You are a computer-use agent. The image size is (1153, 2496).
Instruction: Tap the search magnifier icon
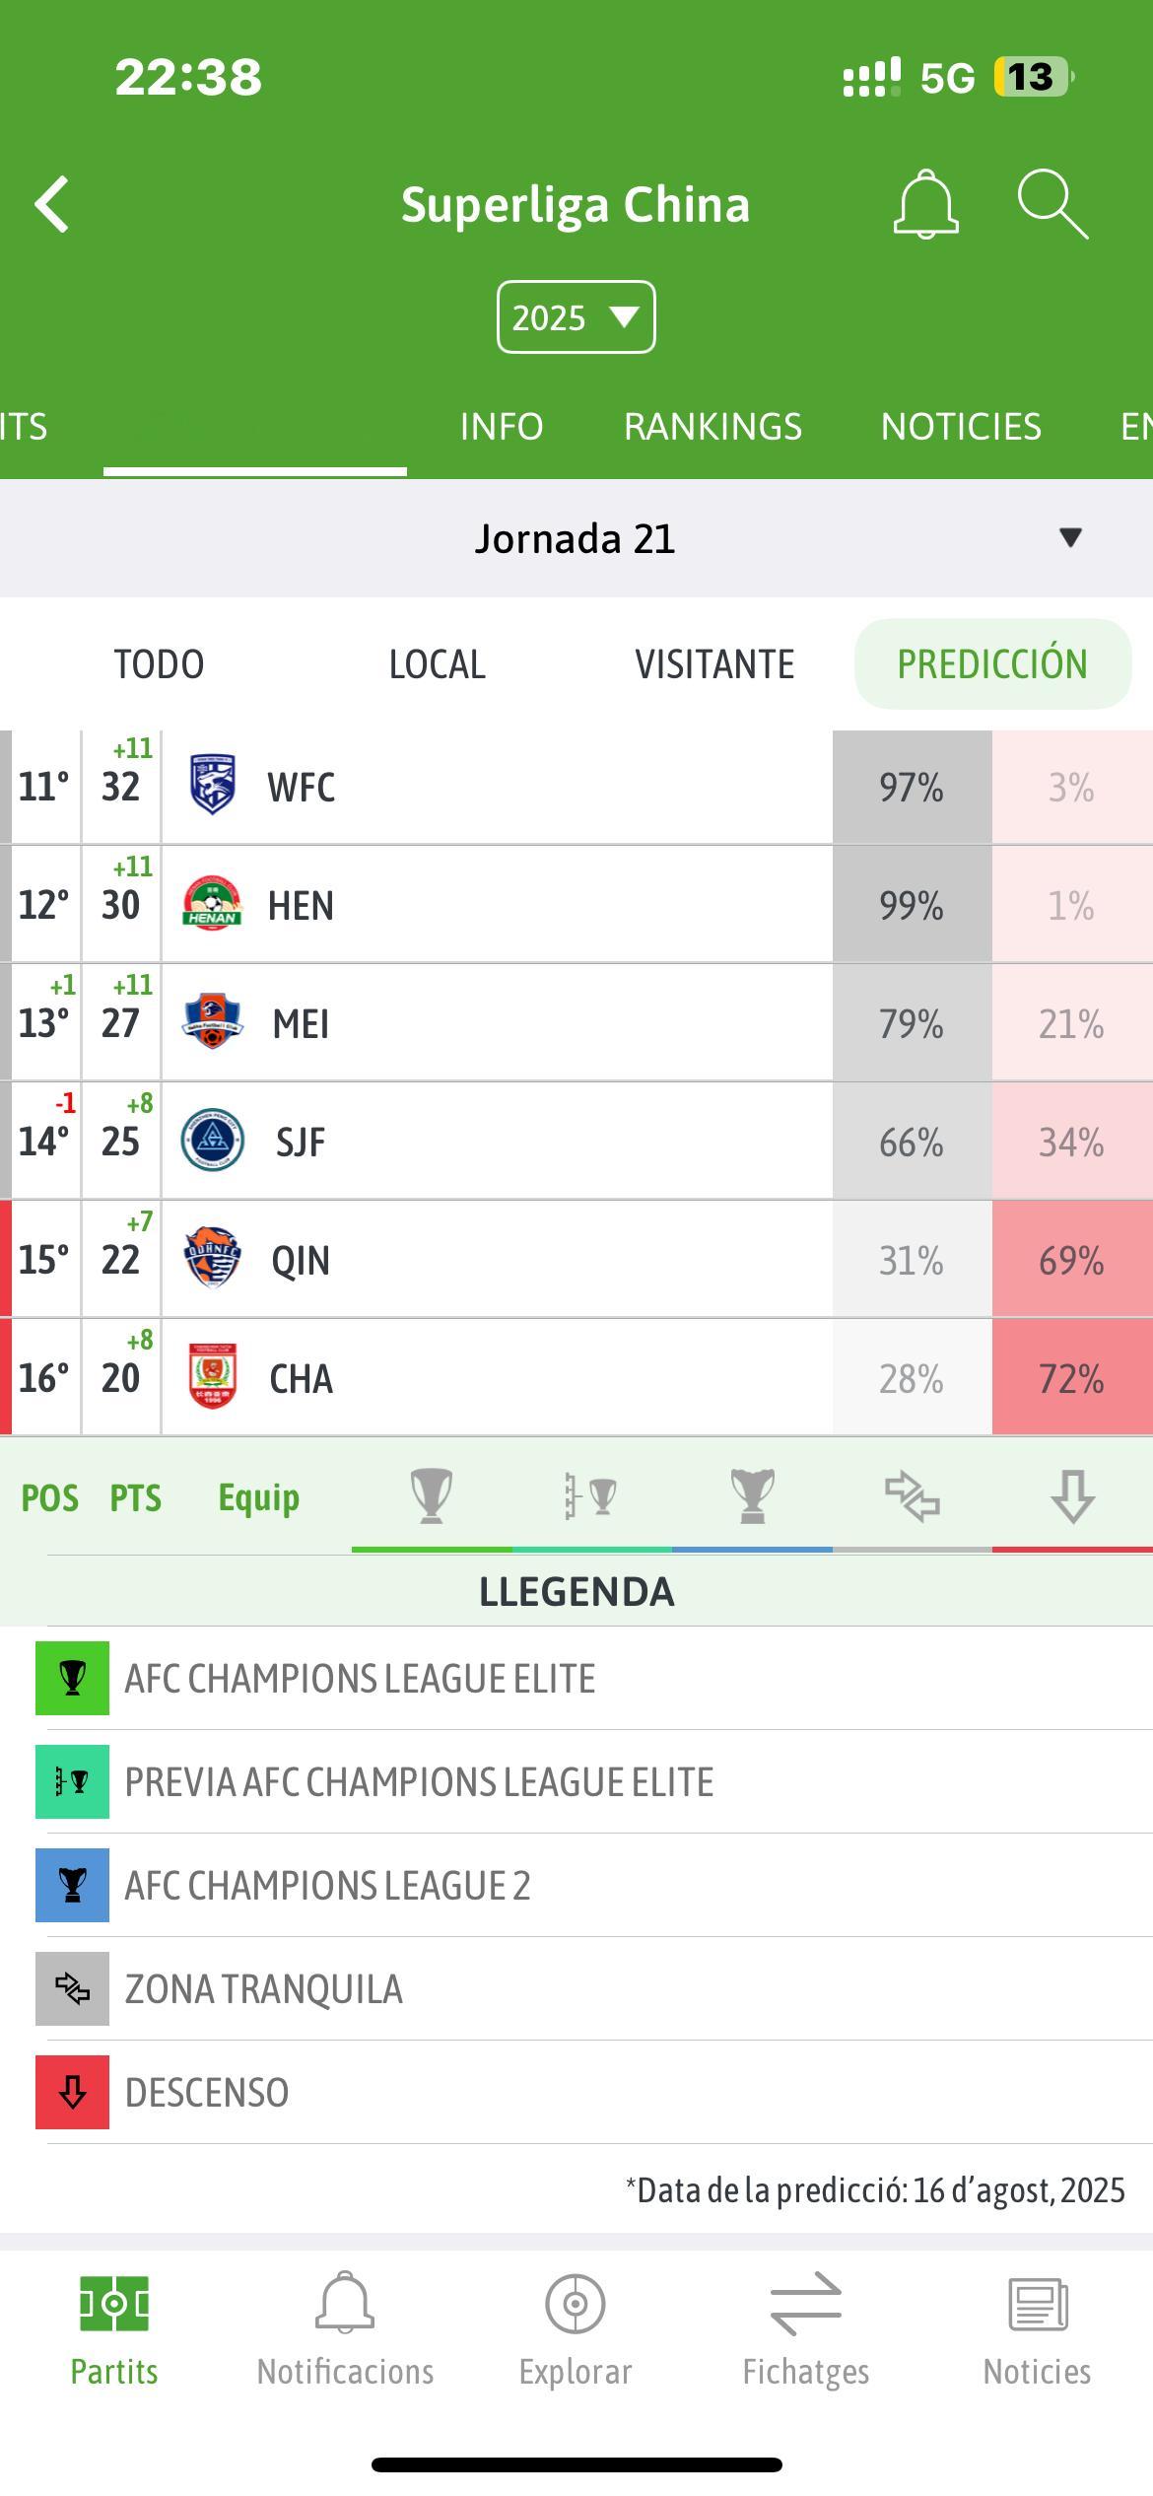pyautogui.click(x=1051, y=205)
